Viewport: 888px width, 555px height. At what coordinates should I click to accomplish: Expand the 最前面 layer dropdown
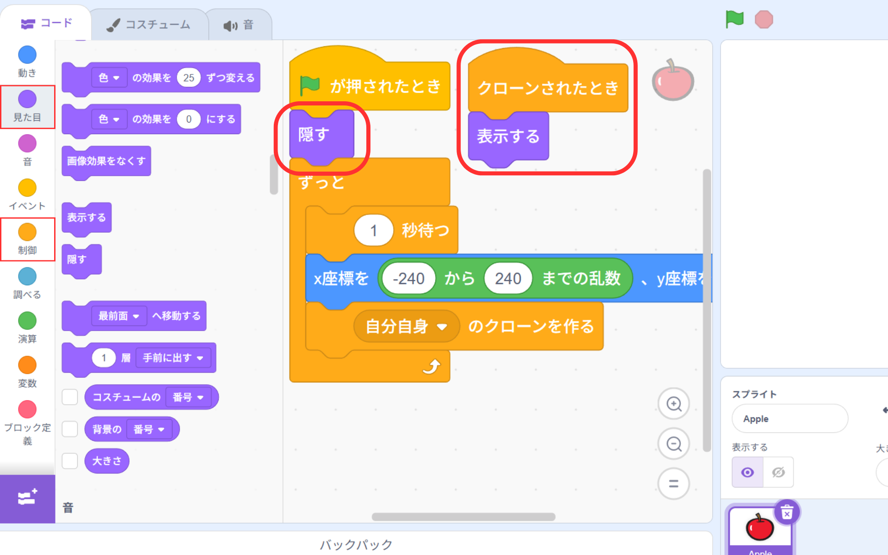(119, 316)
